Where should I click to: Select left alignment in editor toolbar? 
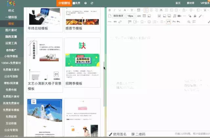coord(146,10)
